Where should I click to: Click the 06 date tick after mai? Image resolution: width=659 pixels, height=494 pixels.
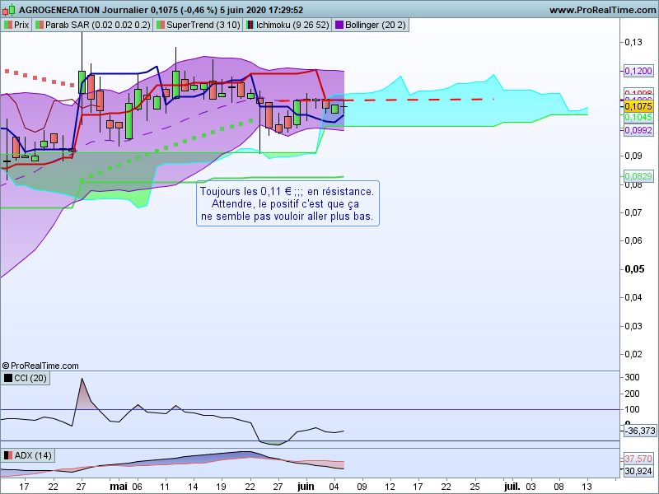click(137, 487)
